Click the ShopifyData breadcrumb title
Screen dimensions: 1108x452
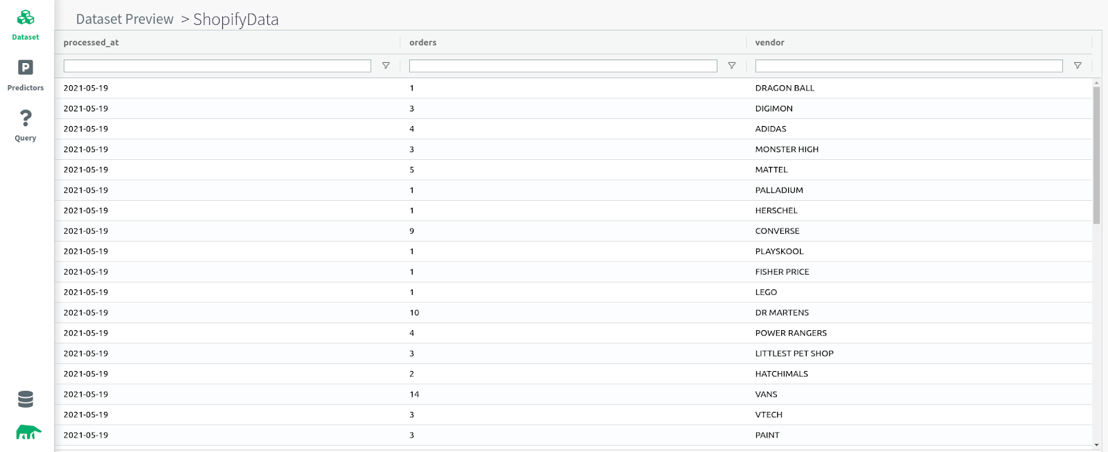[x=235, y=19]
